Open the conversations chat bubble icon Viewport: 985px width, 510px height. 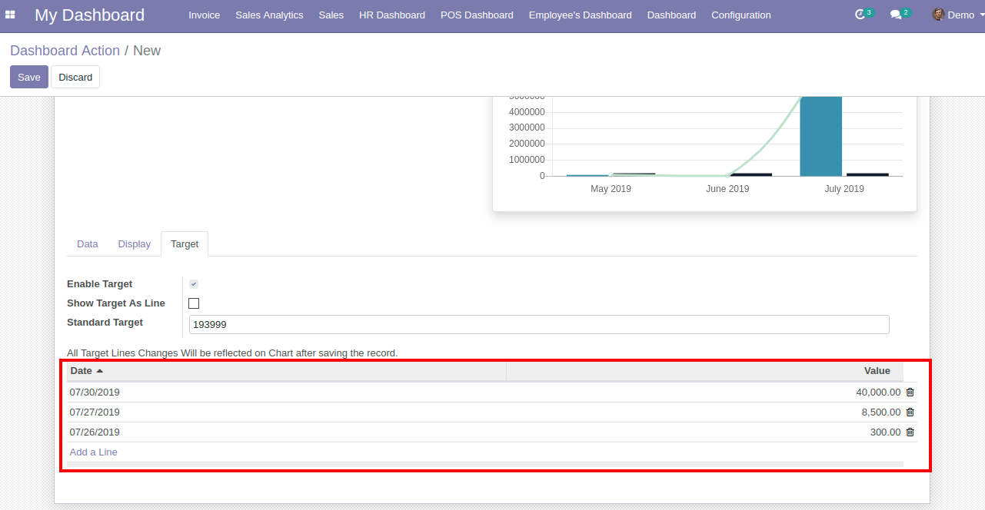pyautogui.click(x=896, y=15)
